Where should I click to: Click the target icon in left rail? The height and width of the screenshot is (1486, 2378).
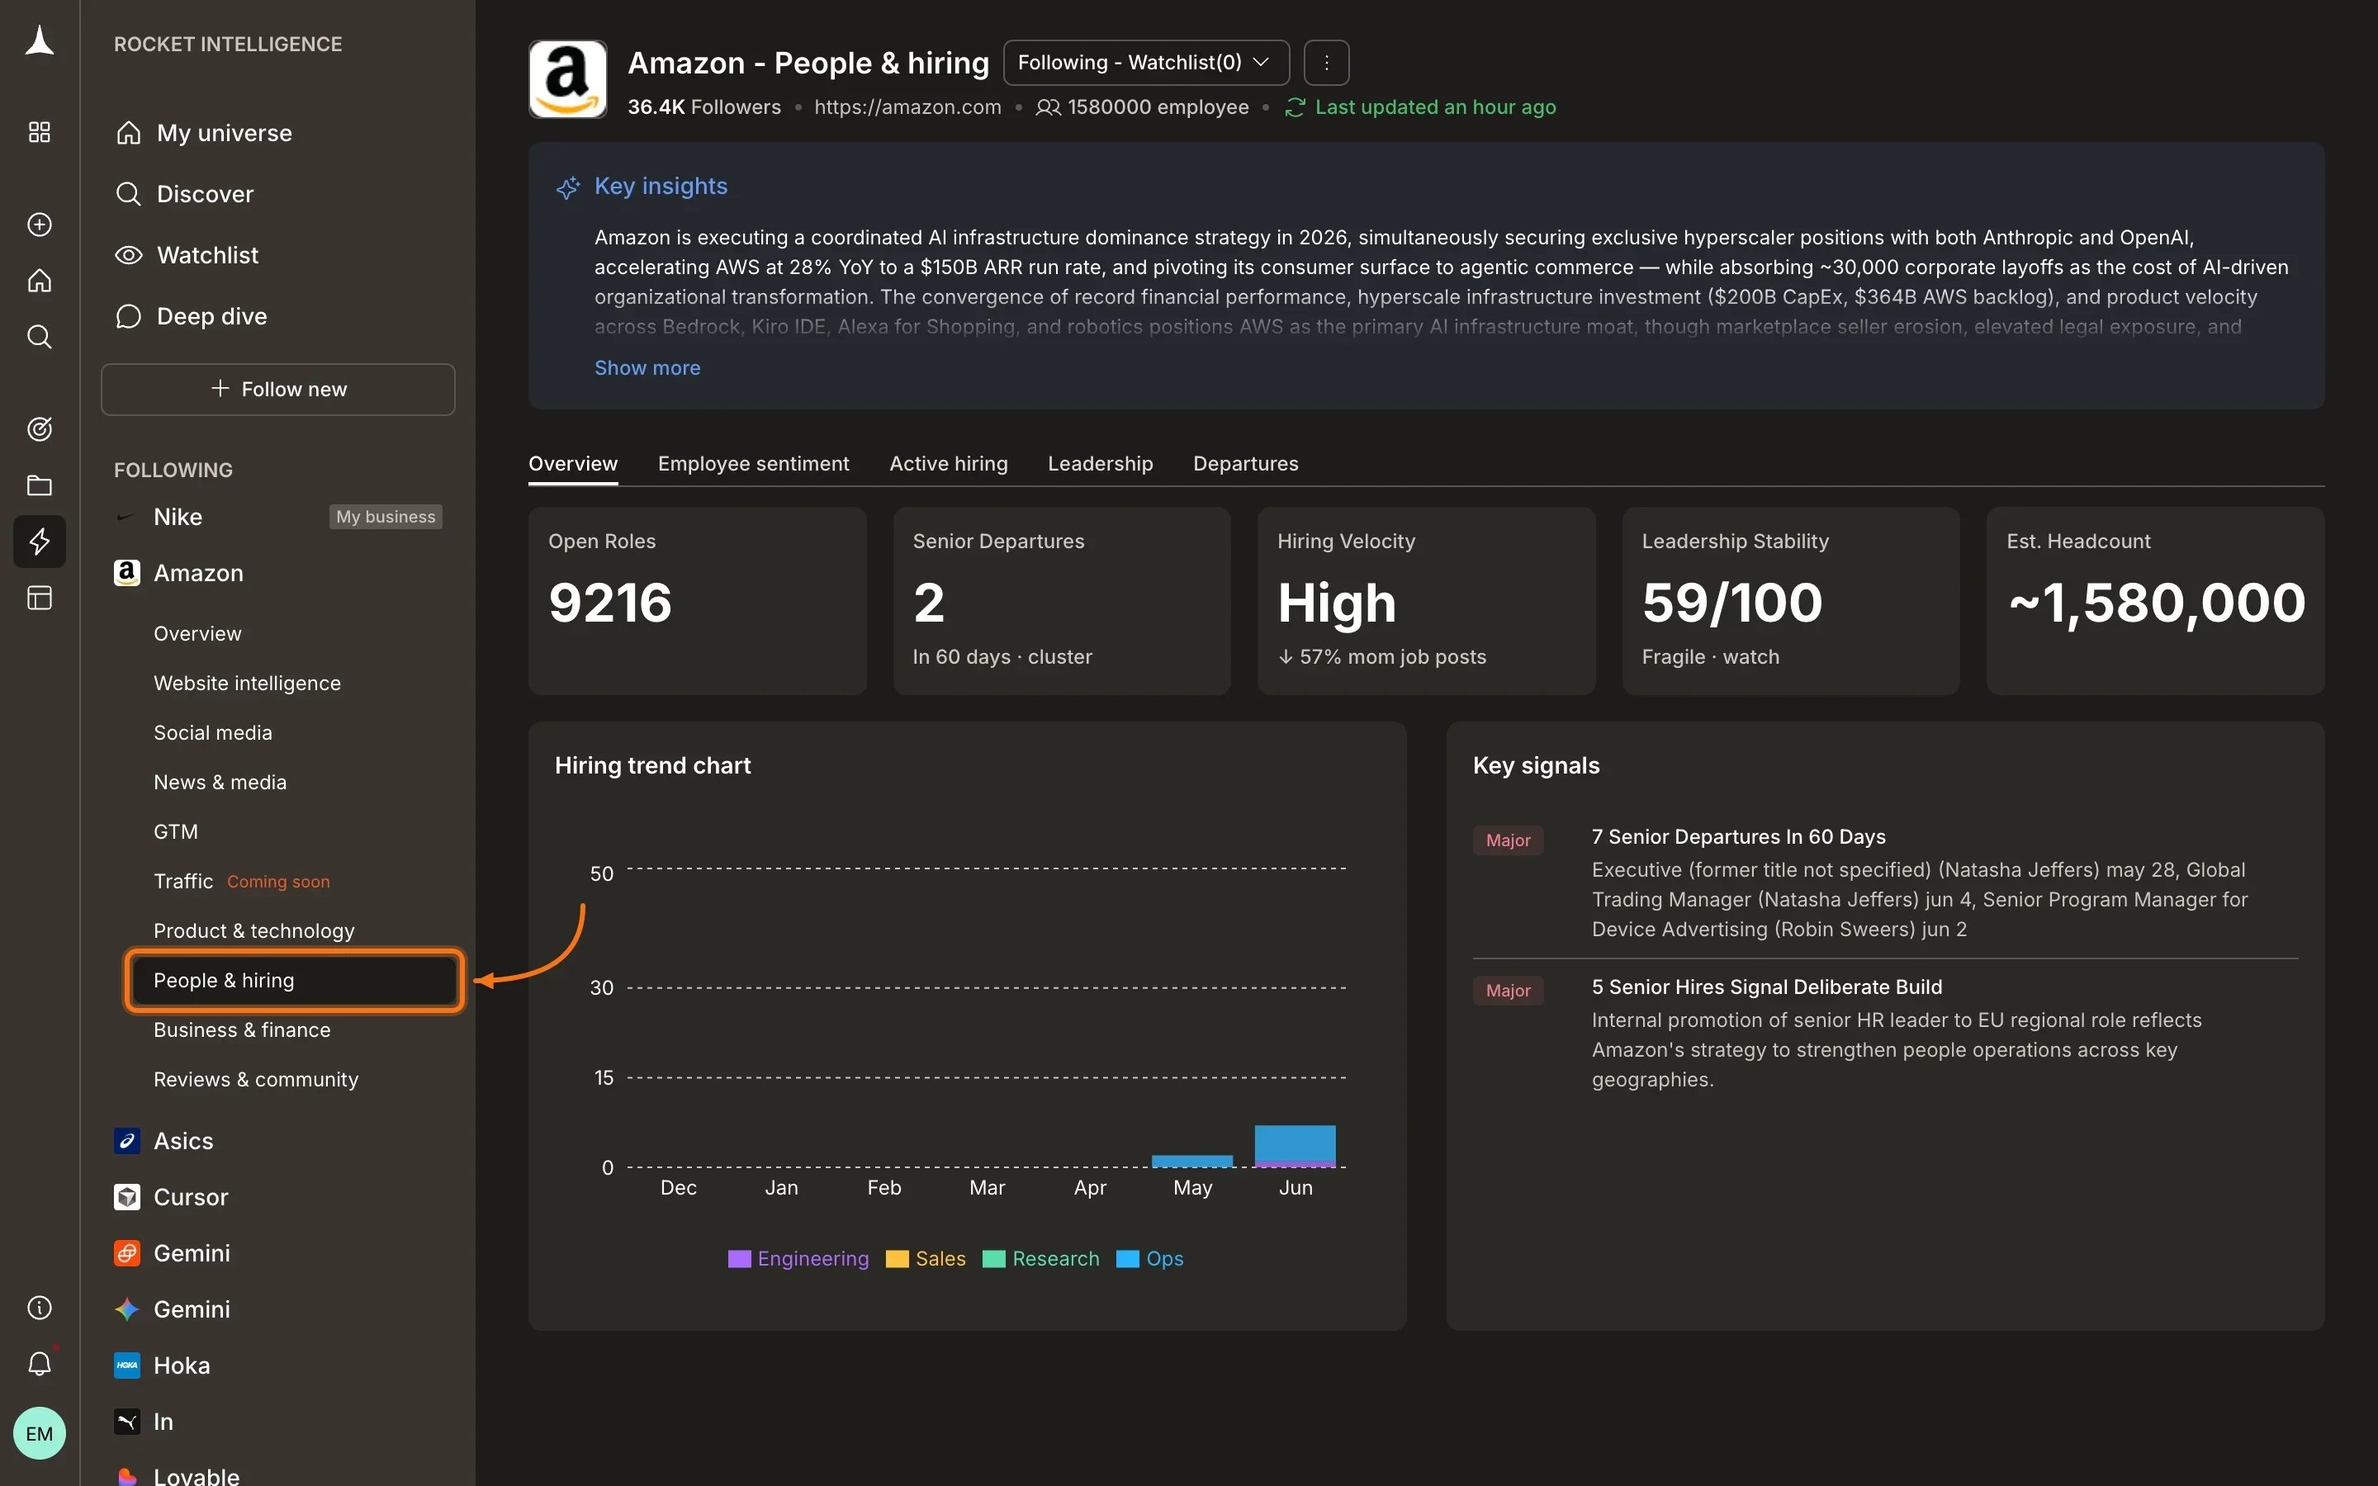(40, 428)
